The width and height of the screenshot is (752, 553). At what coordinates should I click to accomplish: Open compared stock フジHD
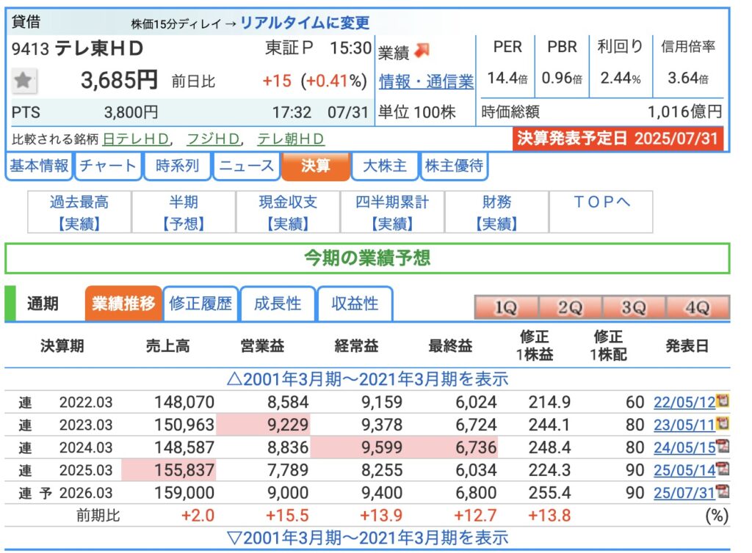(213, 139)
